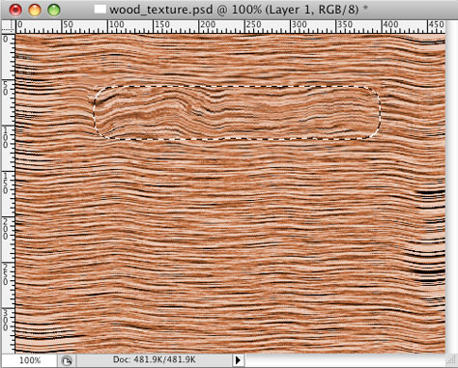Click the 400 mark on horizontal ruler
This screenshot has width=458, height=368.
[x=390, y=24]
